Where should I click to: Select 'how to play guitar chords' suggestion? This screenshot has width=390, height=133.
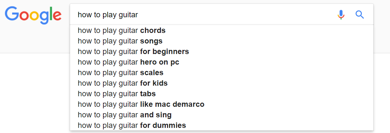(122, 31)
